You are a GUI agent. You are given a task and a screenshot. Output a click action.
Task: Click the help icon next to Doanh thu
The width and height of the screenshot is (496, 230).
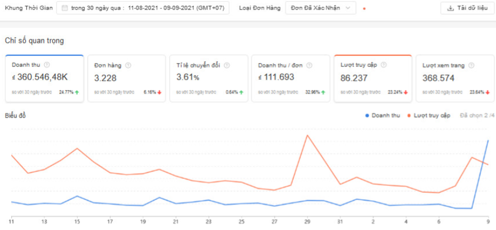[x=47, y=65]
